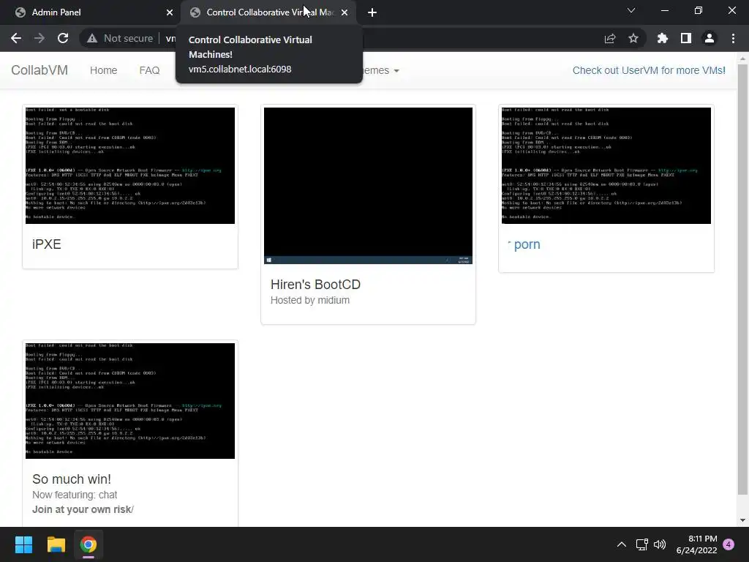
Task: Click the porn link title
Action: pyautogui.click(x=524, y=244)
